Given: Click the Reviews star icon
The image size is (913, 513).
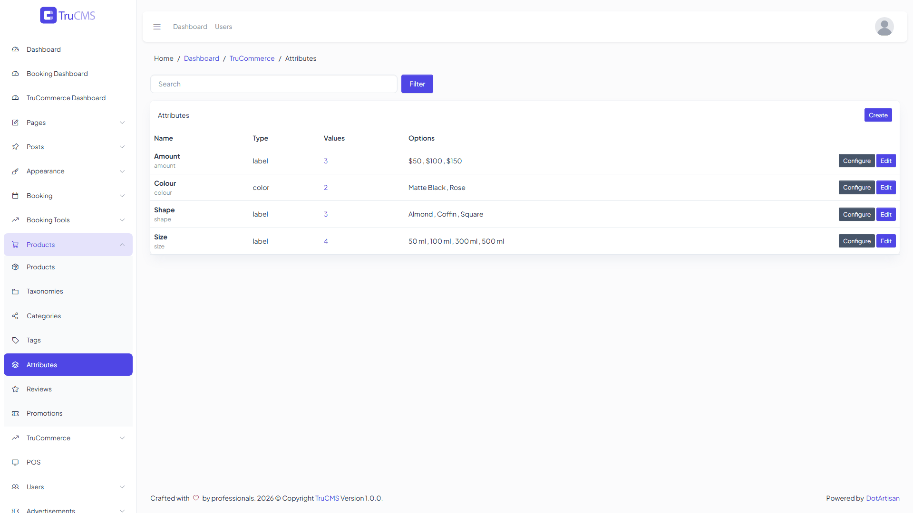Looking at the screenshot, I should 15,389.
